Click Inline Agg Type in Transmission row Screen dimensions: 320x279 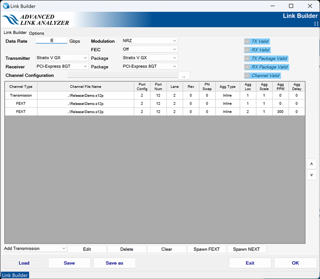pos(227,95)
